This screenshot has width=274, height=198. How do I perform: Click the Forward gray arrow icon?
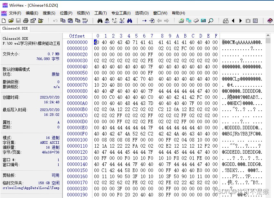point(166,21)
